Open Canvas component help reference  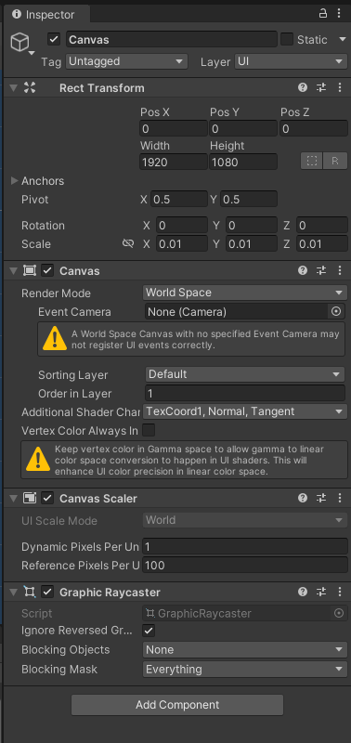click(303, 270)
